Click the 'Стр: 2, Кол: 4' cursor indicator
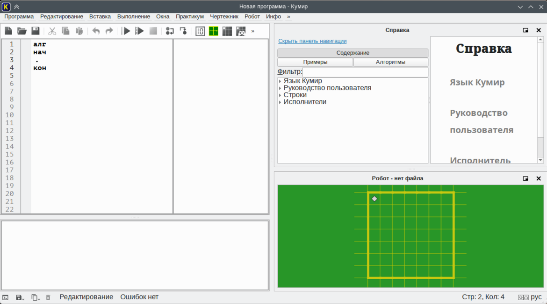547x304 pixels. (483, 297)
